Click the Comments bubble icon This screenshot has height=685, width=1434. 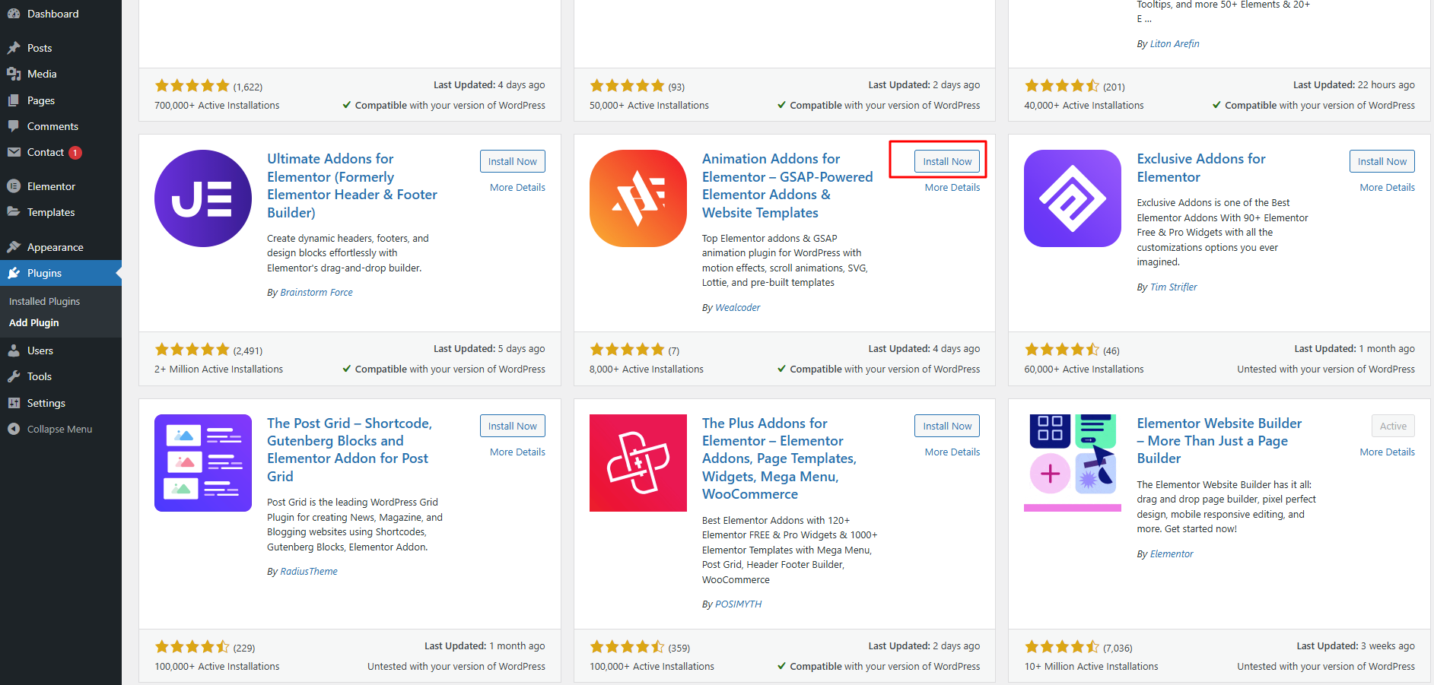point(14,126)
